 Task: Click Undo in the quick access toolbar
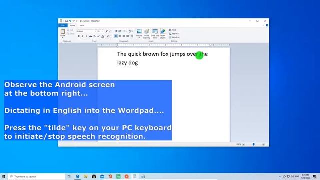coord(70,21)
